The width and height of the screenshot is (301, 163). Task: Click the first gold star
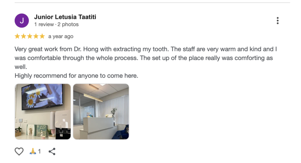click(17, 36)
